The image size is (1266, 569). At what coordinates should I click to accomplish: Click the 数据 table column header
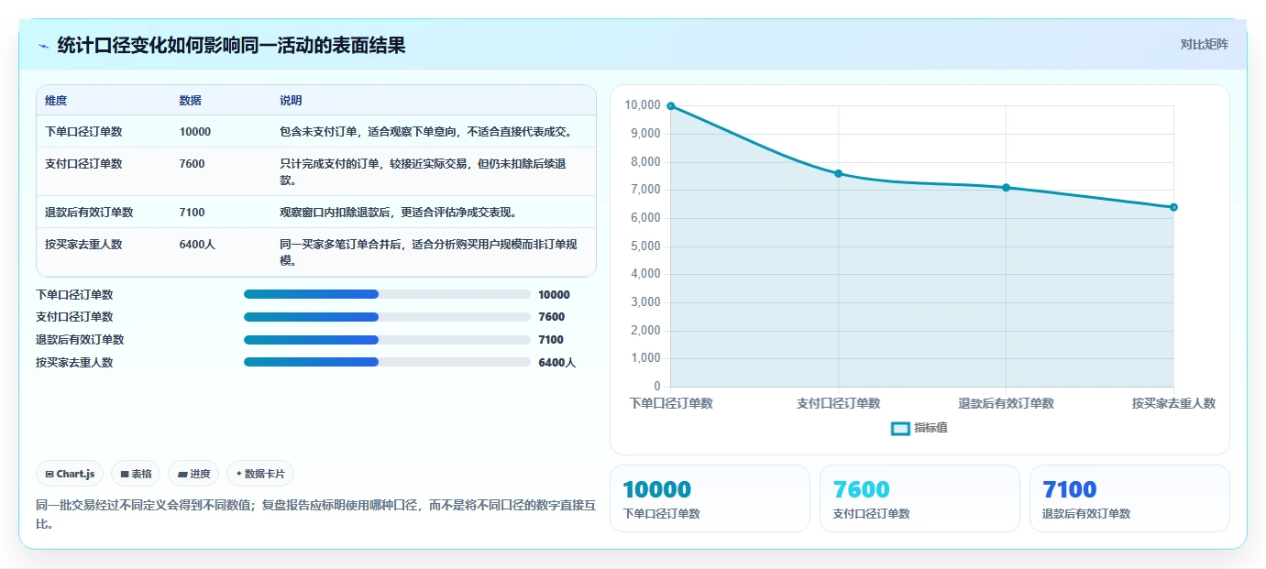tap(191, 101)
